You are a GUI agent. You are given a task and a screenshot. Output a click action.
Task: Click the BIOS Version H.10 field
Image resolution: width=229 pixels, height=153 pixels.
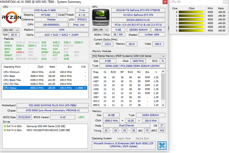[x=63, y=117]
